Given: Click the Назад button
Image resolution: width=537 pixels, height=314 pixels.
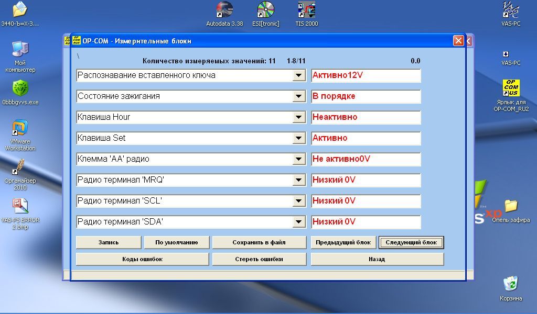Looking at the screenshot, I should [x=377, y=259].
